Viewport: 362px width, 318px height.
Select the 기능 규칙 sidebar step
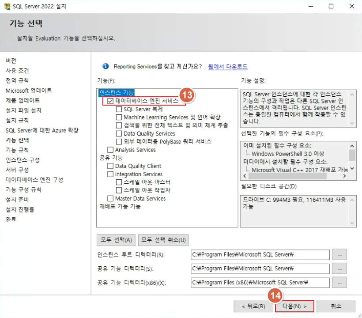17,150
